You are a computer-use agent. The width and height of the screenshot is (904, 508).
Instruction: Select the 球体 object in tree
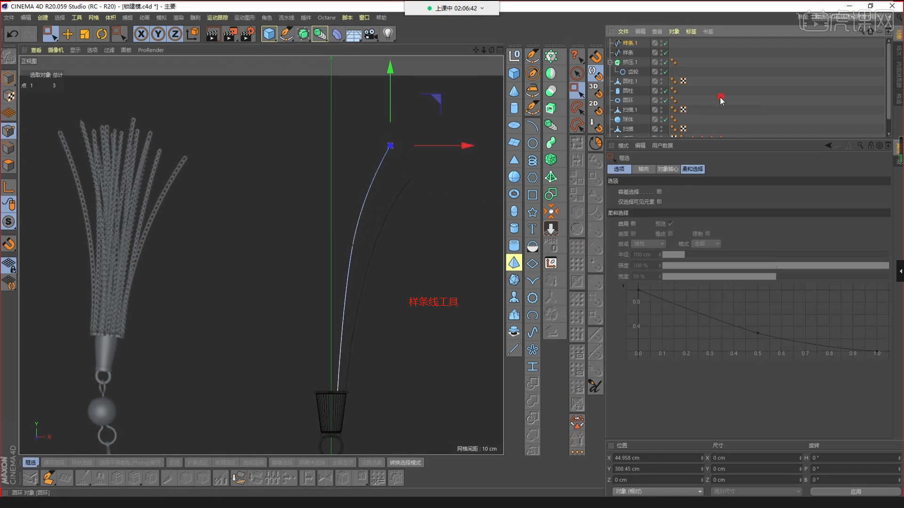click(x=628, y=119)
